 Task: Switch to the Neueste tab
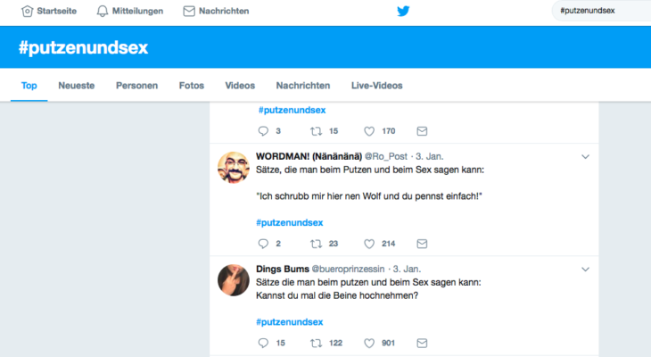pos(77,86)
